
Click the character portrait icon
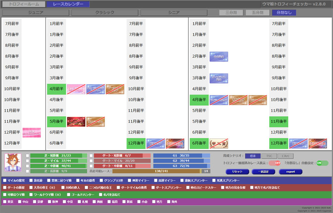(x=13, y=163)
